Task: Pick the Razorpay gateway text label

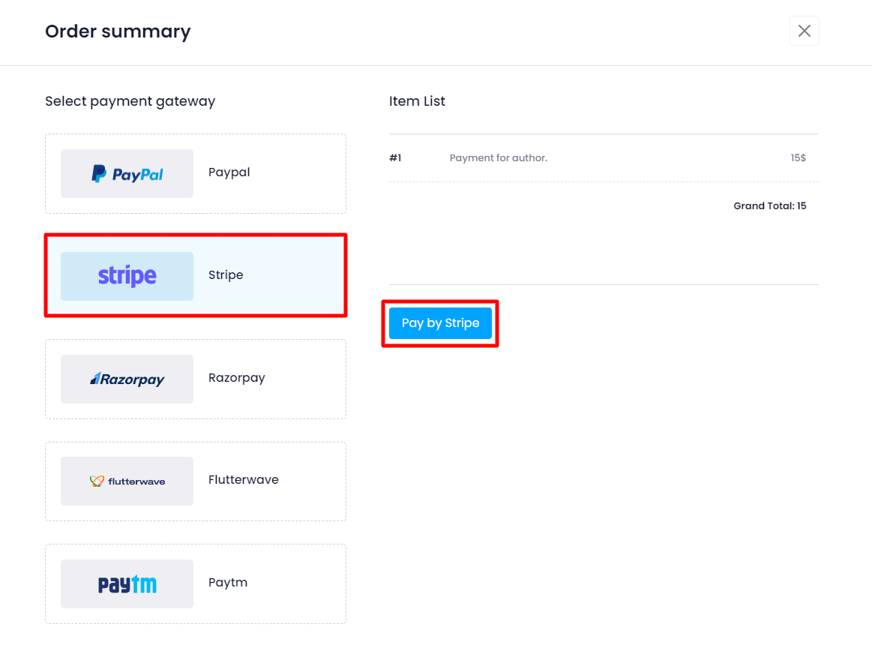Action: [x=237, y=378]
